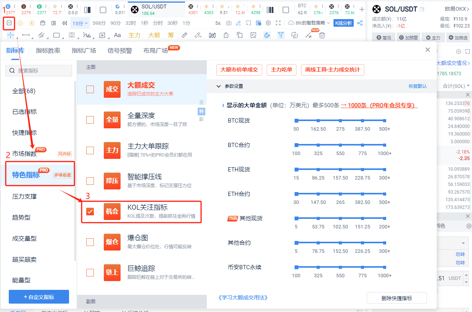Viewport: 472px width, 312px height.
Task: Enable the 巨鲸追踪 indicator checkbox
Action: 90,273
